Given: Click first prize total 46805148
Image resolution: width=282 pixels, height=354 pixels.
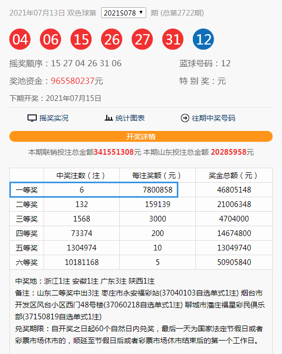Looking at the screenshot, I should 234,190.
